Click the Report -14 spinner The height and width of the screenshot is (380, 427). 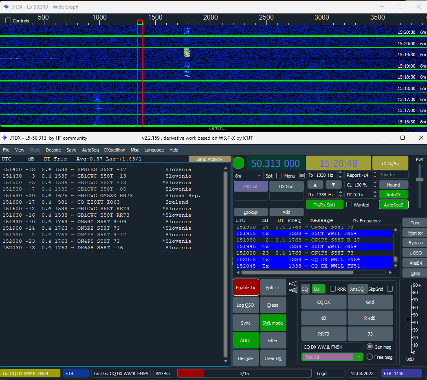click(x=361, y=175)
